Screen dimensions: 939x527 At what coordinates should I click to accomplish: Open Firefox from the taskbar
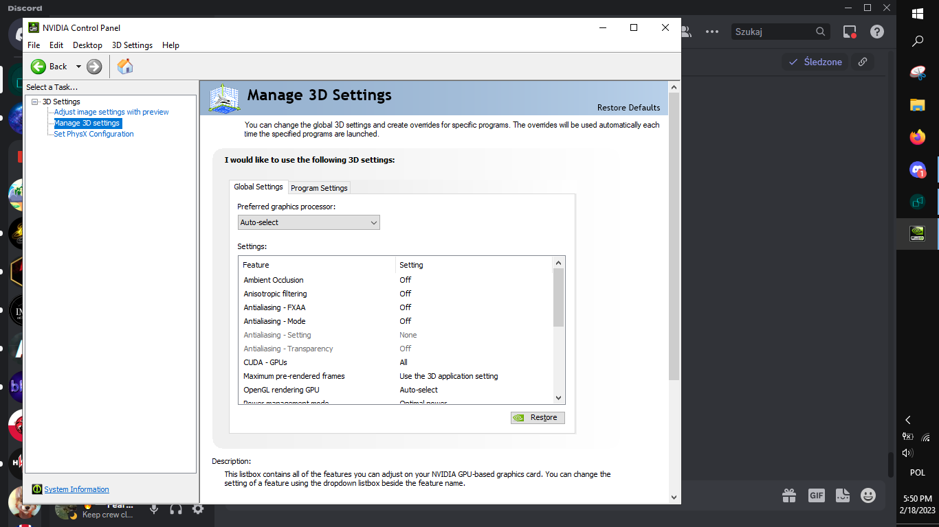pos(917,137)
